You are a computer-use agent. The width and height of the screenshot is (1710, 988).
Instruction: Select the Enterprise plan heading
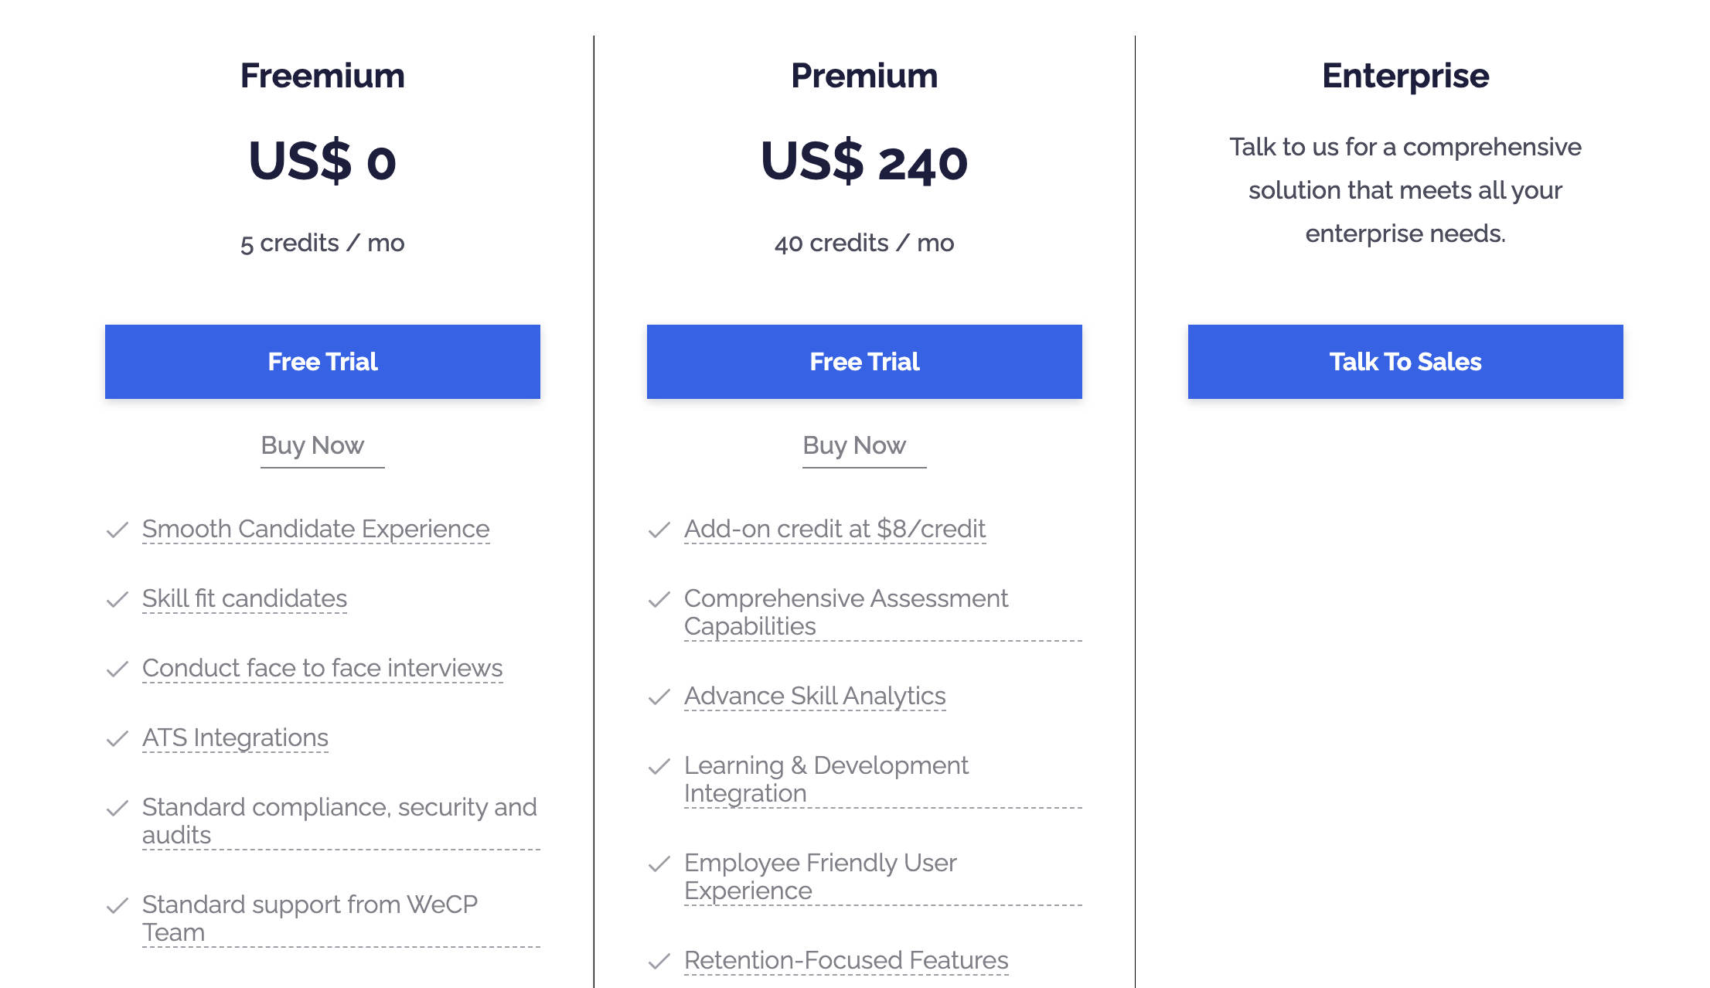pyautogui.click(x=1405, y=75)
